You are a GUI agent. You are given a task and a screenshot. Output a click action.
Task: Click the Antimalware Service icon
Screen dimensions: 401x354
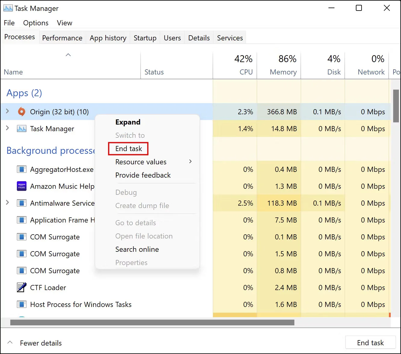[x=22, y=203]
